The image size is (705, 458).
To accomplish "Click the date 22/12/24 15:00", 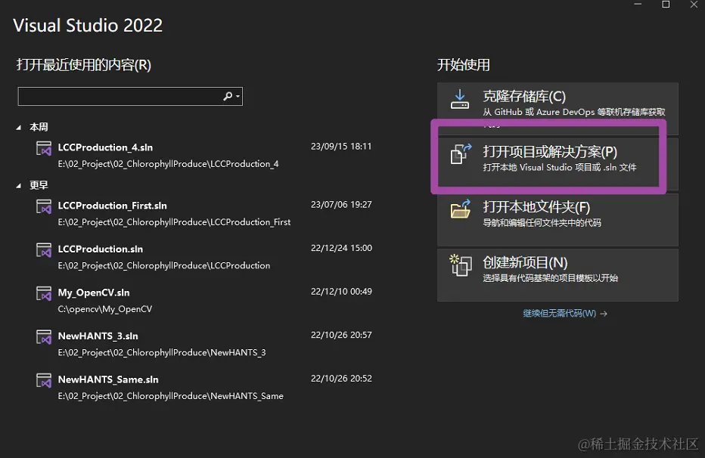I will [x=341, y=249].
